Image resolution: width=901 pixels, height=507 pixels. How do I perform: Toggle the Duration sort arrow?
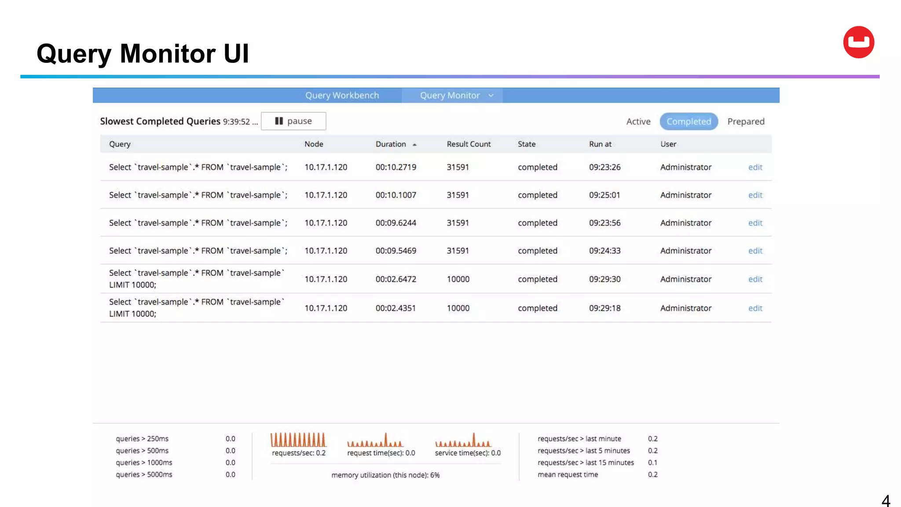414,144
